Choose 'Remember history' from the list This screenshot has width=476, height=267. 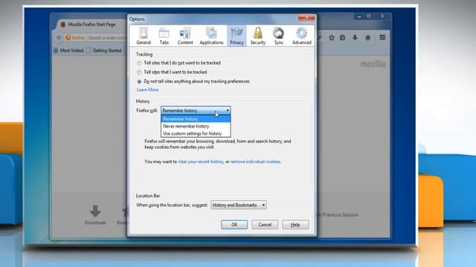click(196, 119)
